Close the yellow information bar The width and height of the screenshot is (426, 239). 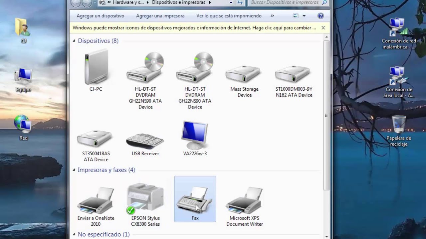click(323, 28)
